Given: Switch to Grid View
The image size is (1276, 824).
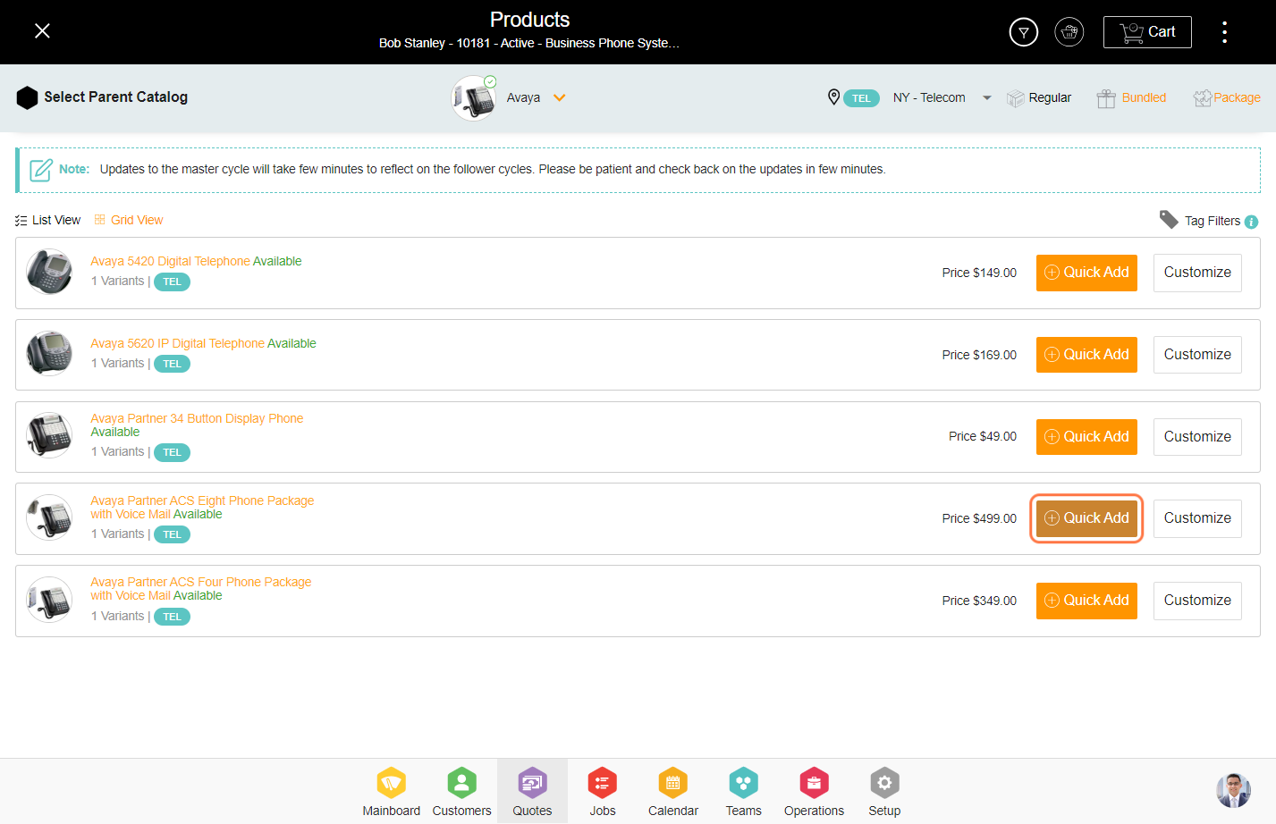Looking at the screenshot, I should point(129,220).
